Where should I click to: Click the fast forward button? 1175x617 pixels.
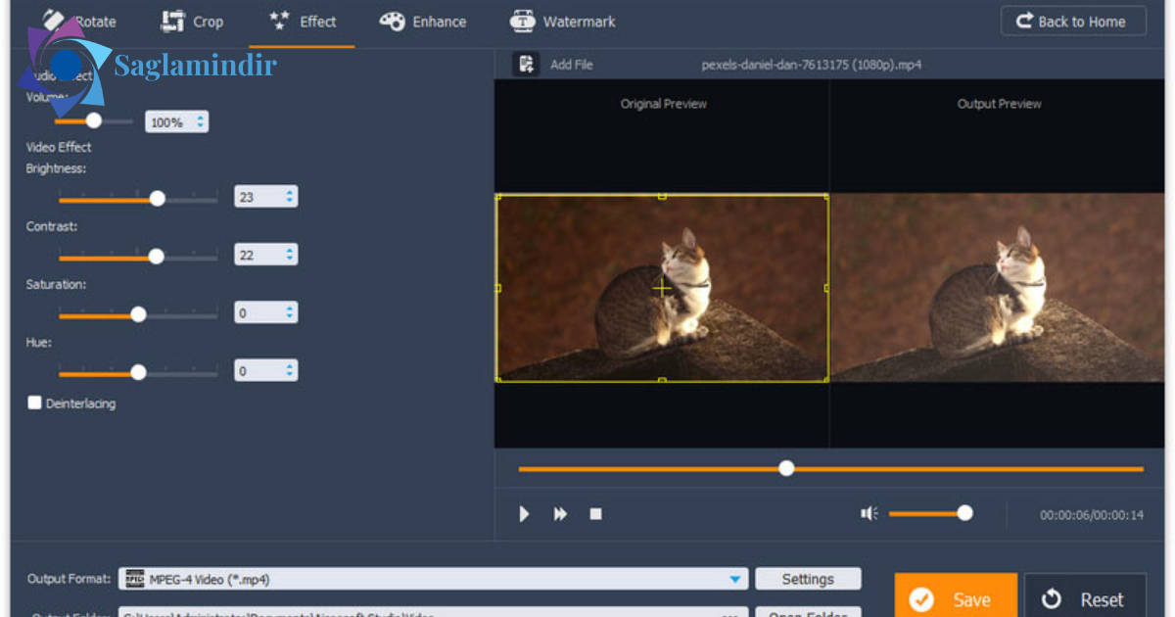560,513
